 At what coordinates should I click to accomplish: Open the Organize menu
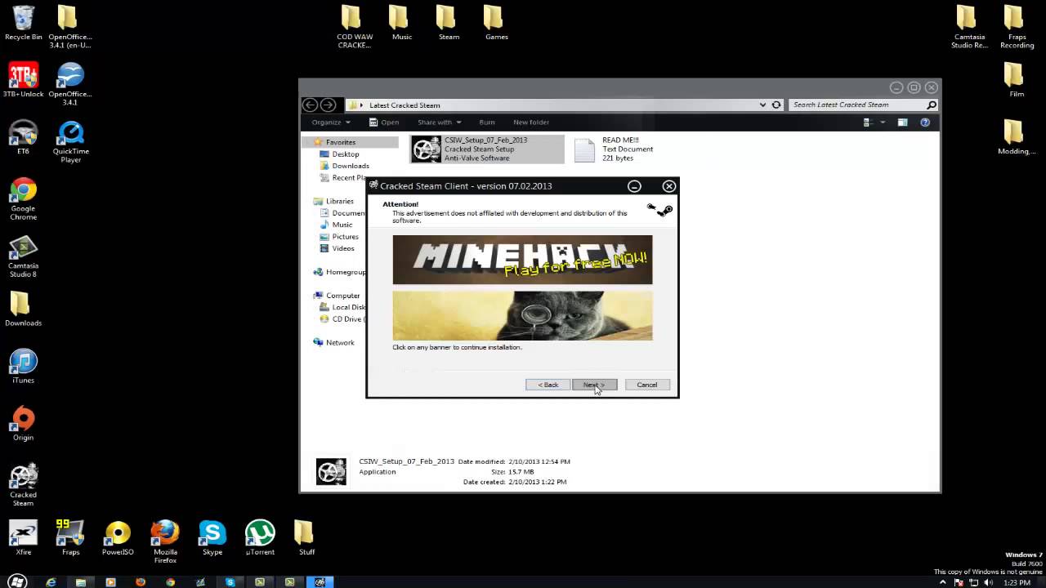(330, 122)
